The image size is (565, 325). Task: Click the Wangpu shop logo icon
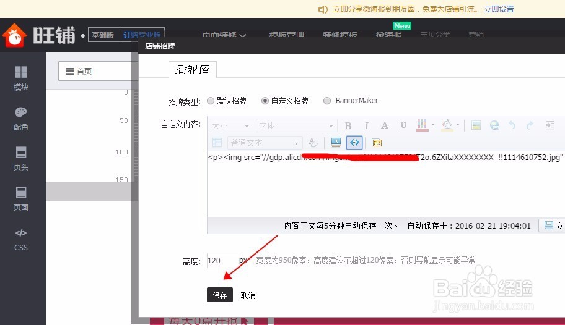pyautogui.click(x=14, y=35)
